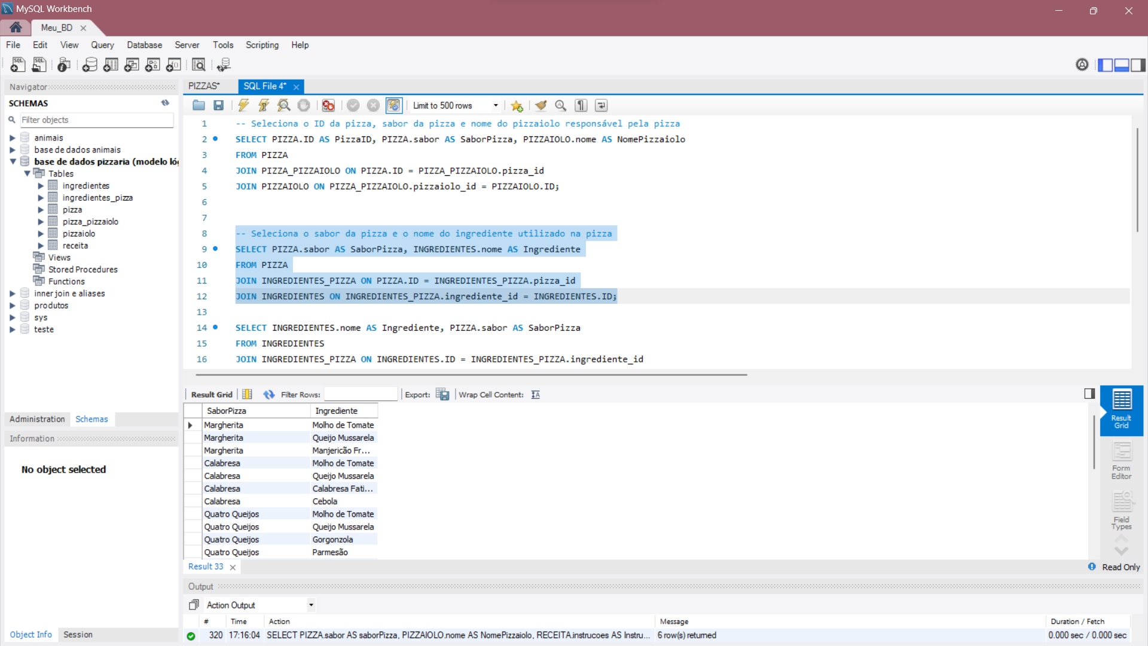Beautify the script with the broom icon
Image resolution: width=1148 pixels, height=646 pixels.
(541, 105)
